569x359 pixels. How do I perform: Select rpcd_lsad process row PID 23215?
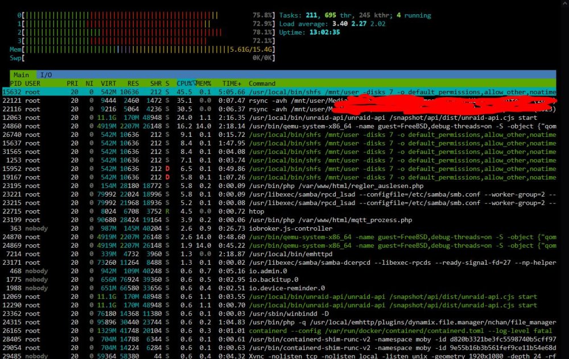pyautogui.click(x=279, y=202)
